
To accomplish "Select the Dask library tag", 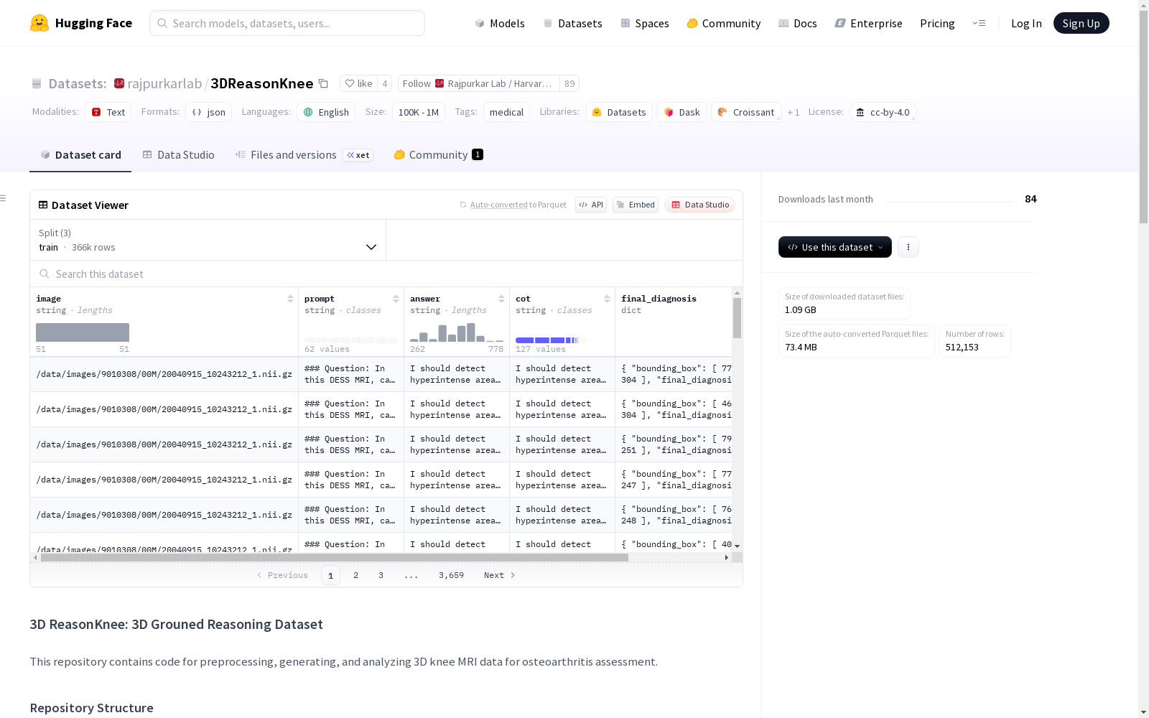I will click(x=682, y=112).
